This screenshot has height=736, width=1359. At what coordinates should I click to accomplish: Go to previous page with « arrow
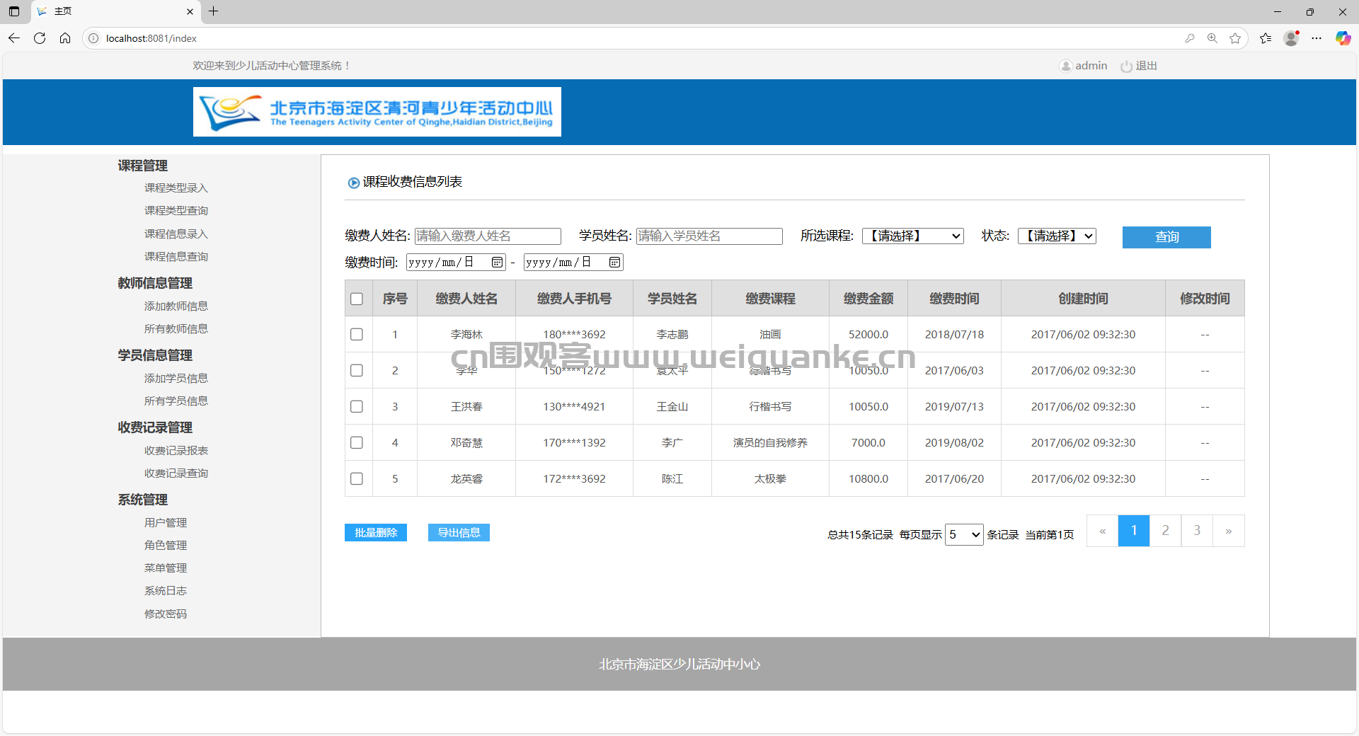pos(1103,531)
